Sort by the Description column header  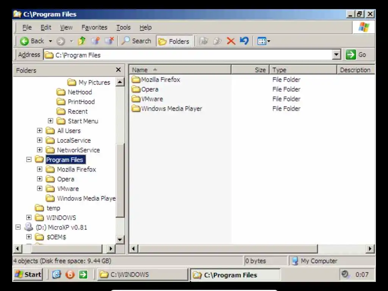tap(356, 70)
